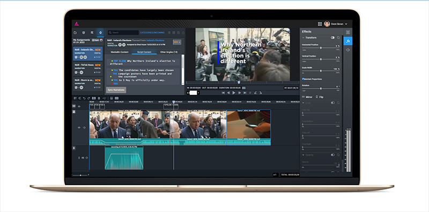
Task: Open the apps grid launcher
Action: point(320,24)
